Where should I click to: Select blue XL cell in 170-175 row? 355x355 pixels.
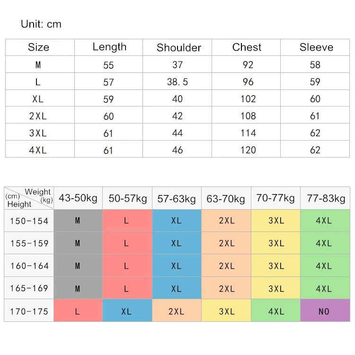tap(127, 311)
